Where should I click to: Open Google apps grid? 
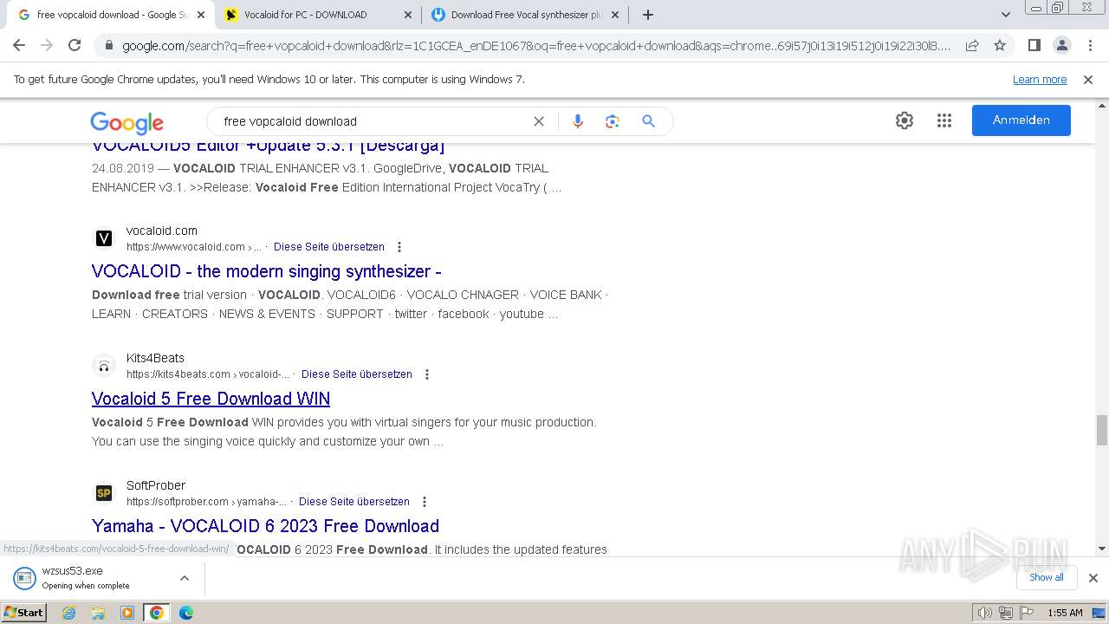(944, 120)
